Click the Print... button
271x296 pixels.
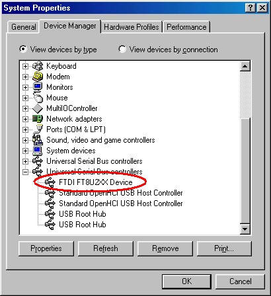pyautogui.click(x=224, y=248)
